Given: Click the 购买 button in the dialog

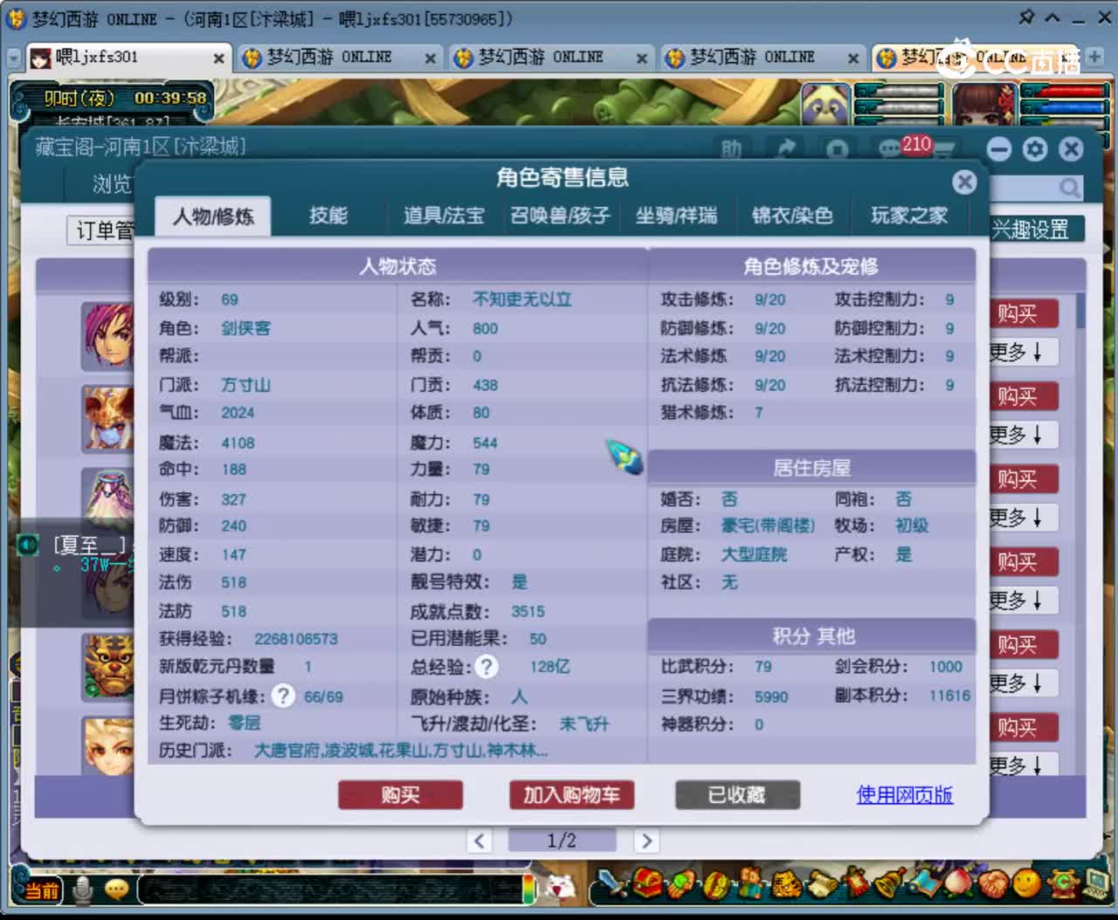Looking at the screenshot, I should 400,795.
